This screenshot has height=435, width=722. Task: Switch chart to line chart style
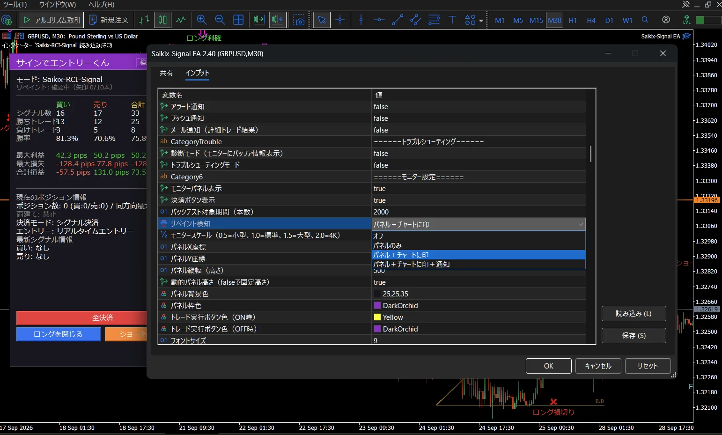tap(181, 20)
